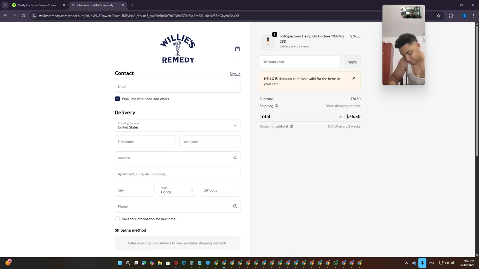Open Windows taskbar Search

(128, 263)
